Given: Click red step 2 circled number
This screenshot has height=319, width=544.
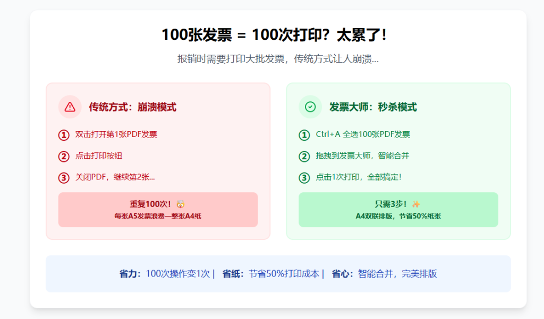Looking at the screenshot, I should click(64, 157).
